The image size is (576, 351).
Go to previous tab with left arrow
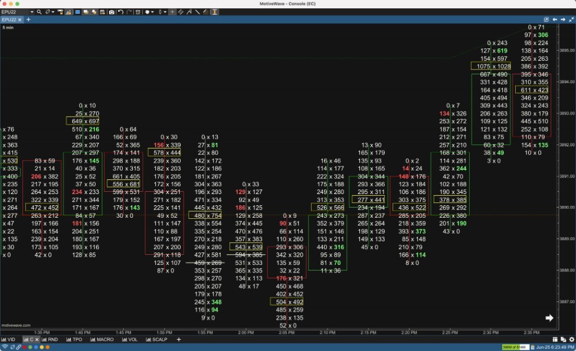click(555, 19)
